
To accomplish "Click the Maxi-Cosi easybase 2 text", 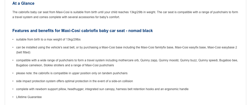I will [222, 47].
